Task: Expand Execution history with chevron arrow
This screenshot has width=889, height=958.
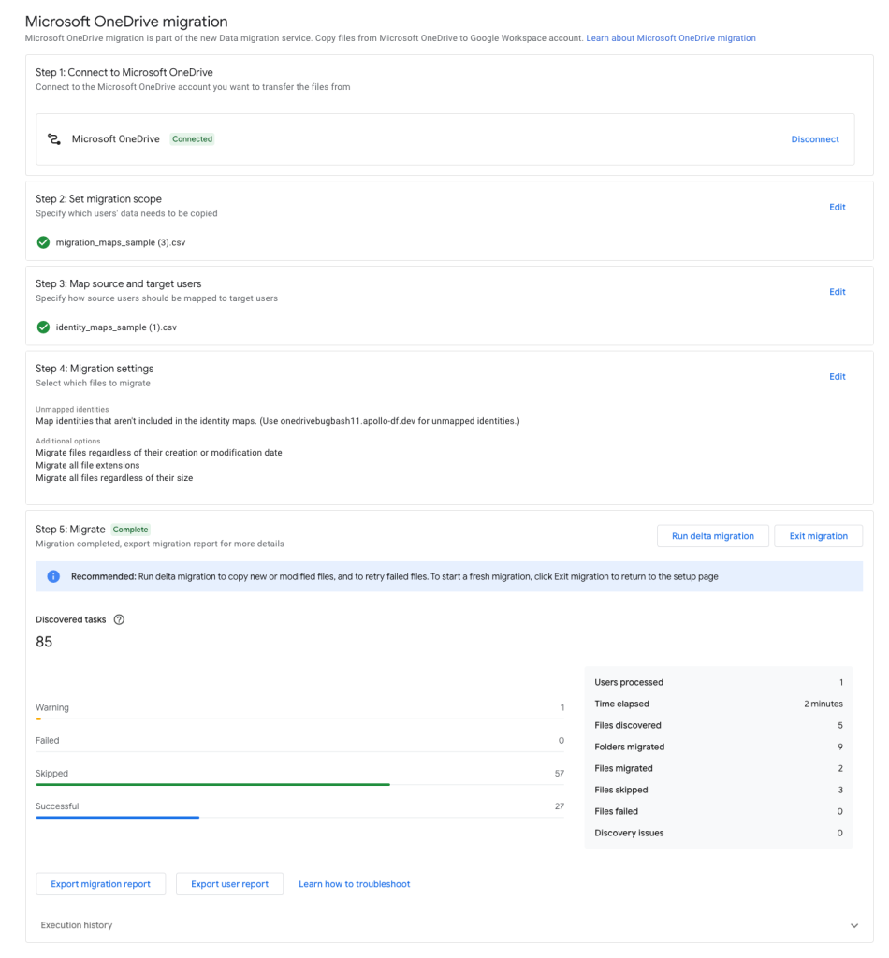Action: point(853,925)
